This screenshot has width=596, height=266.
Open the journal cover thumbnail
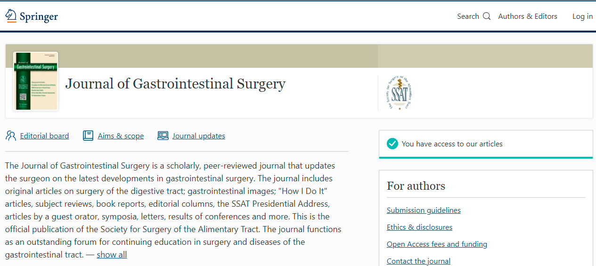(x=36, y=81)
